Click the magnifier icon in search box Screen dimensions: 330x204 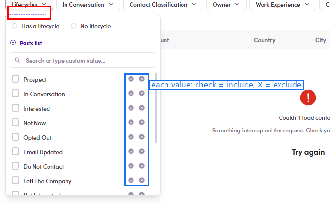click(x=17, y=60)
